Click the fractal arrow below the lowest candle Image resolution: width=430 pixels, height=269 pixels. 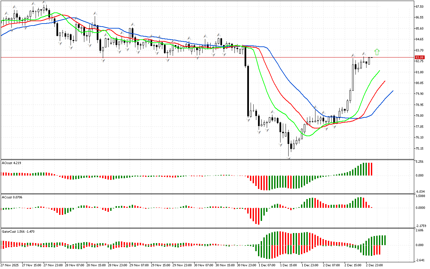pyautogui.click(x=289, y=157)
